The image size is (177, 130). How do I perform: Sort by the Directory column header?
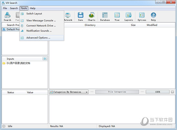90,25
